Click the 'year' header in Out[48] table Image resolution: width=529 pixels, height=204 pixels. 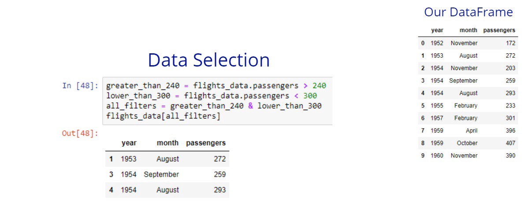pyautogui.click(x=129, y=143)
